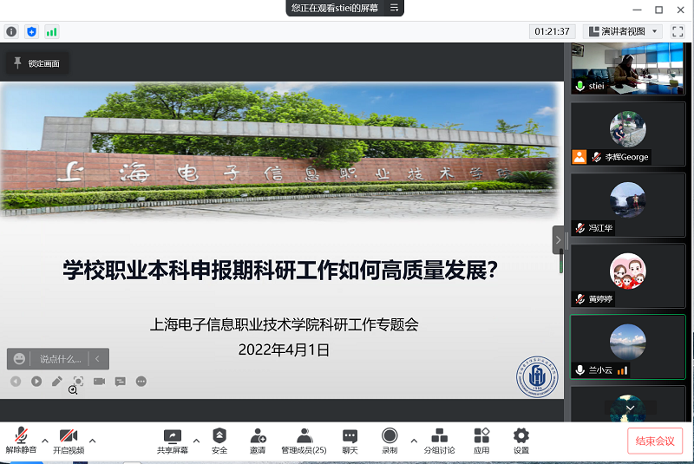Viewport: 694px width, 464px height.
Task: Open the 安全 security shield icon
Action: [x=219, y=440]
